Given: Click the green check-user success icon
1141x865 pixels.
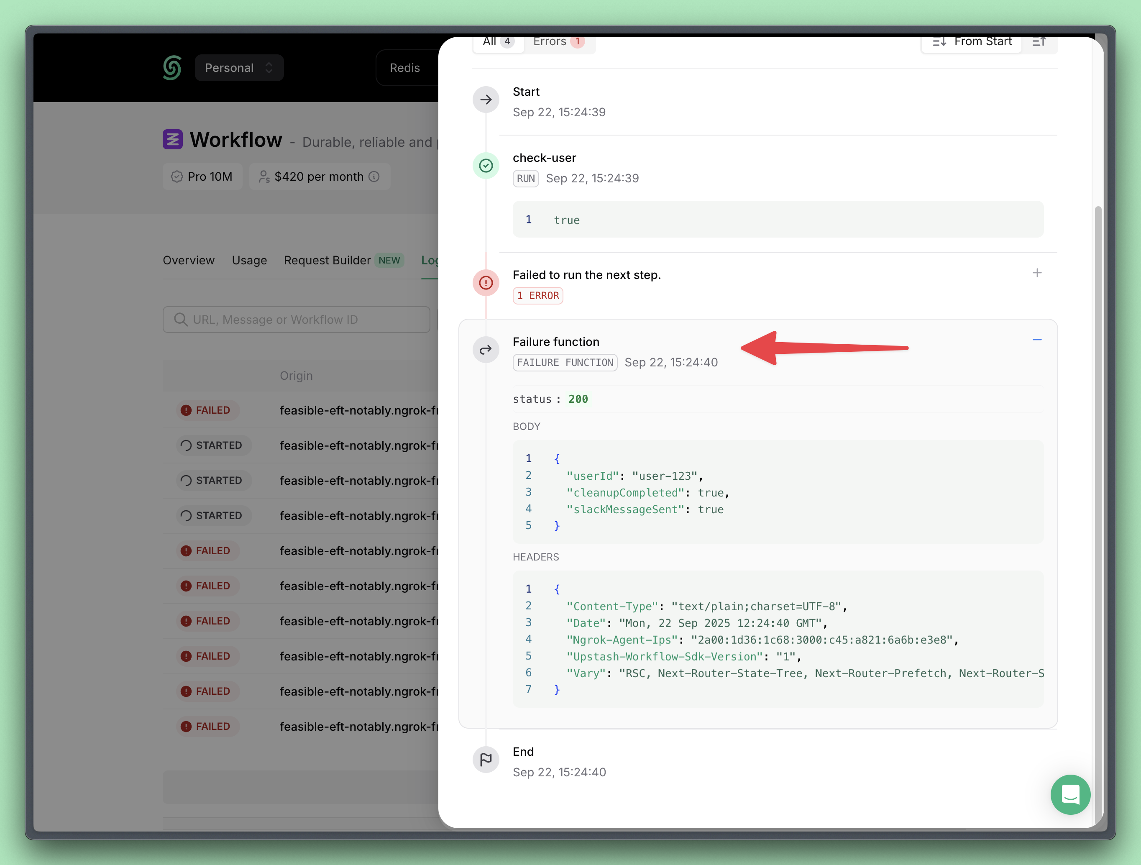Looking at the screenshot, I should (x=486, y=166).
